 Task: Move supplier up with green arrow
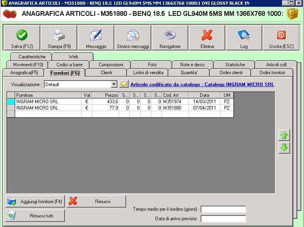point(284,135)
